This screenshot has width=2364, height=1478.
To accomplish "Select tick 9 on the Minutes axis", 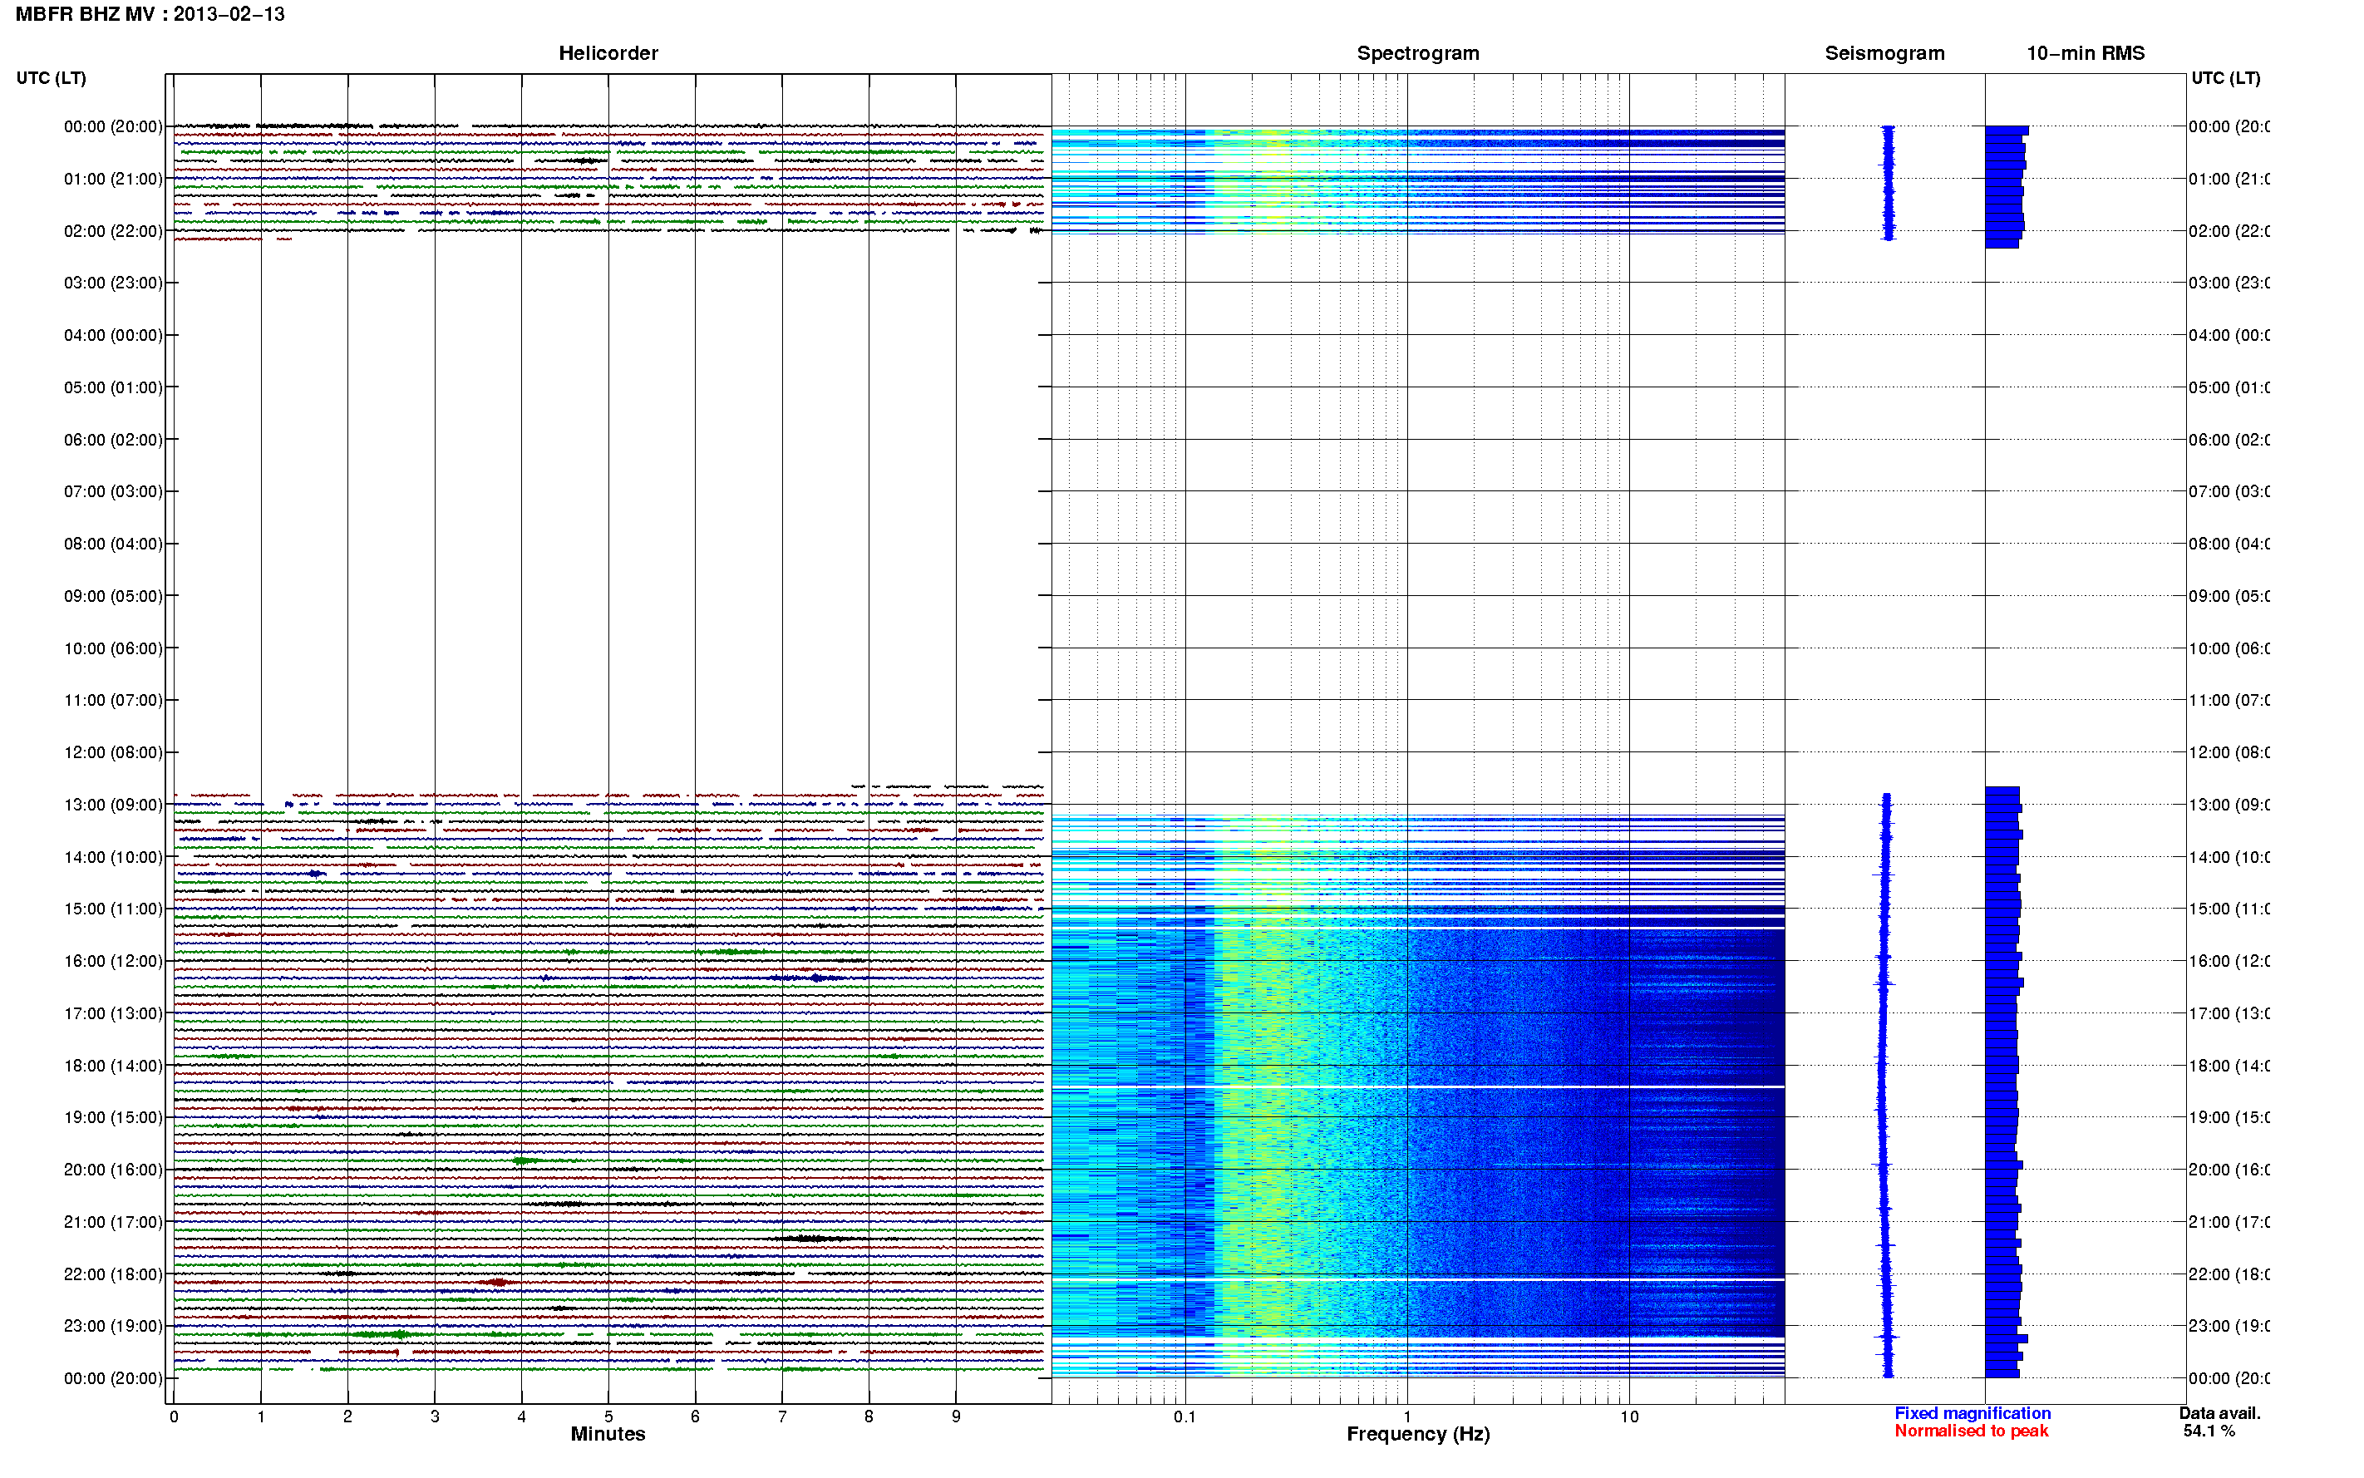I will click(956, 1416).
